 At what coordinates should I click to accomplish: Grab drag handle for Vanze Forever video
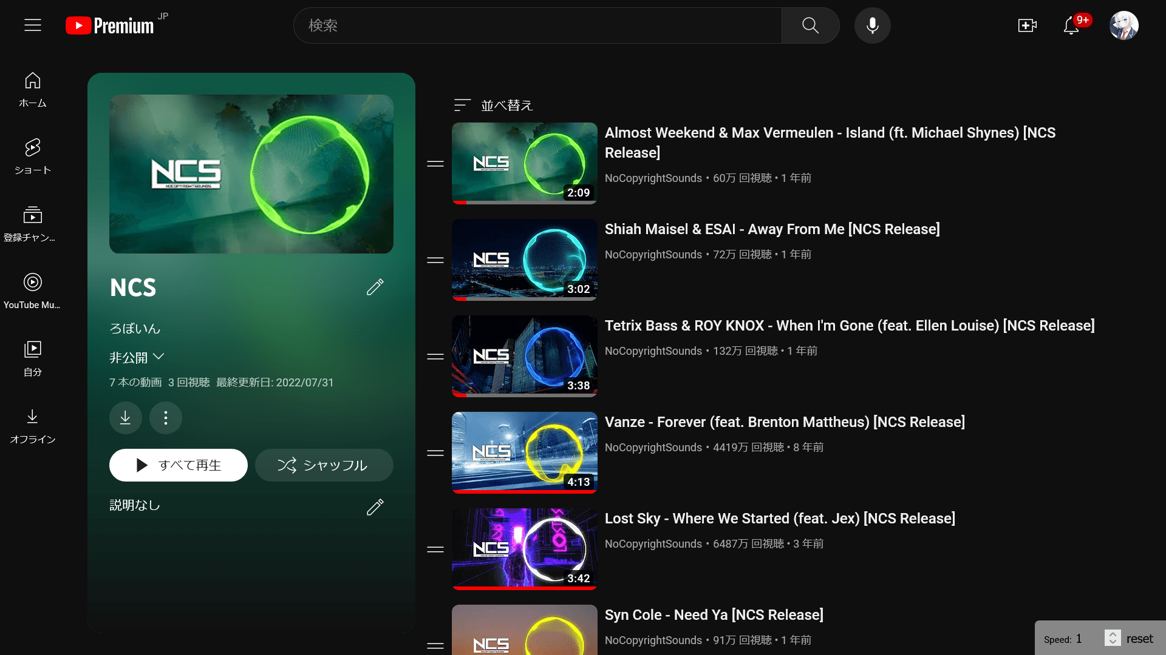[435, 453]
